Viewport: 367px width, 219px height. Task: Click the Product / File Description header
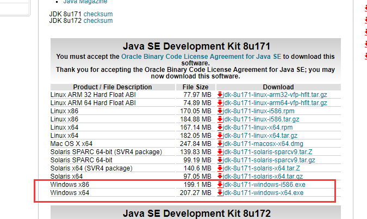click(113, 87)
